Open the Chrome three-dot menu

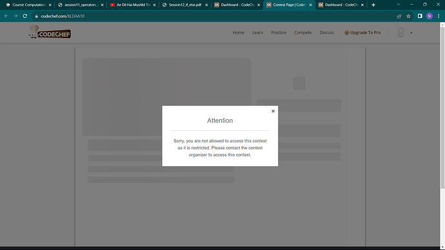click(439, 16)
